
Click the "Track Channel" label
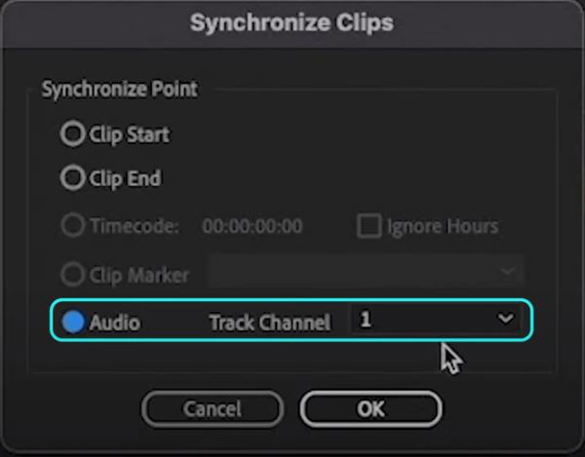[x=270, y=323]
